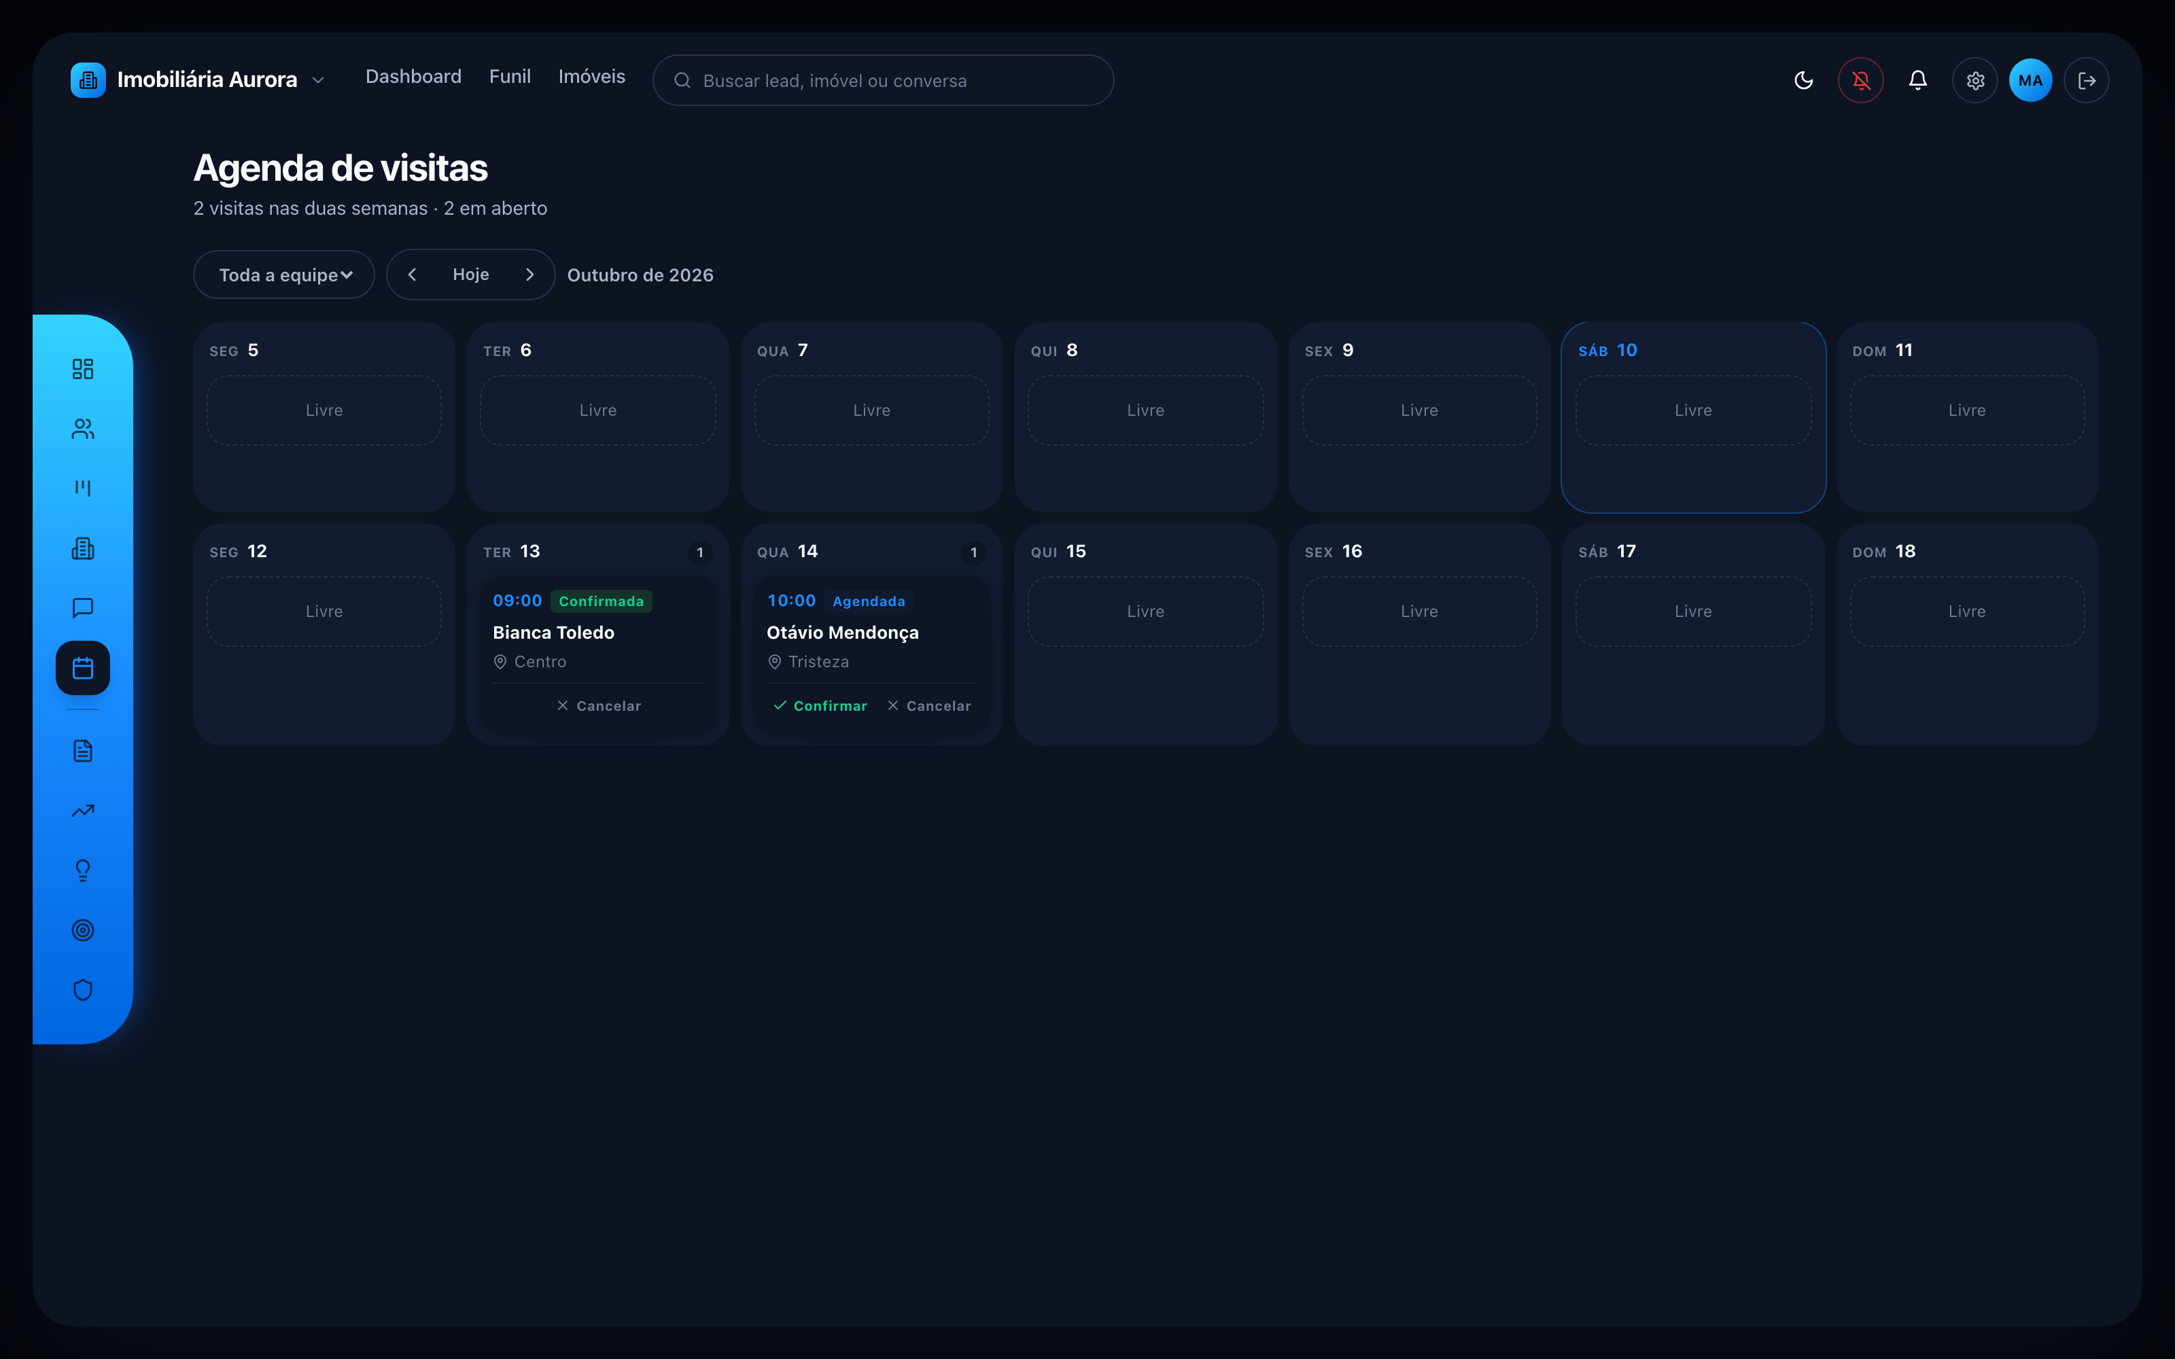Open the dashboard grid icon in sidebar
The image size is (2175, 1359).
(83, 368)
